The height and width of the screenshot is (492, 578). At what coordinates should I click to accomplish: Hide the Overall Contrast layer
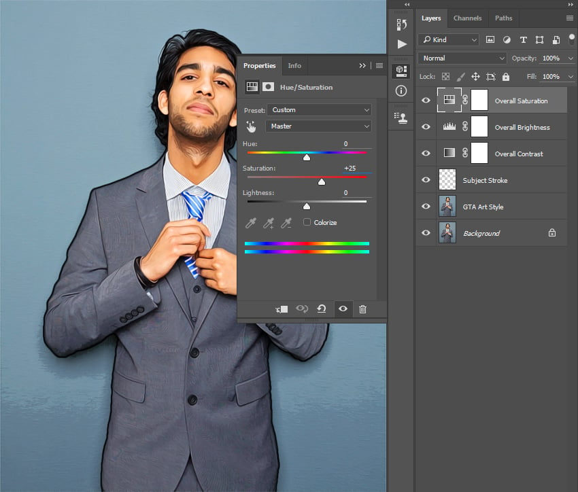[x=426, y=153]
